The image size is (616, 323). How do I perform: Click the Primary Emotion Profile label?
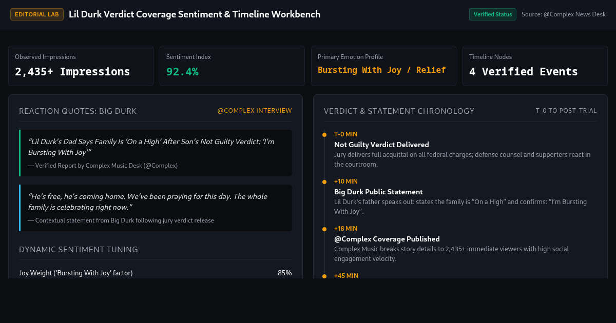tap(350, 57)
